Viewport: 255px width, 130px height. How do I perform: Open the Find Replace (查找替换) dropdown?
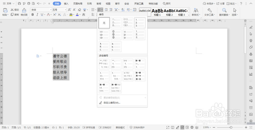[x=224, y=15]
